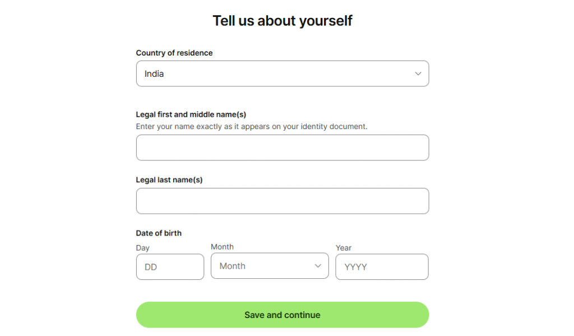The image size is (574, 336).
Task: Open the Country of residence dropdown
Action: [x=283, y=73]
